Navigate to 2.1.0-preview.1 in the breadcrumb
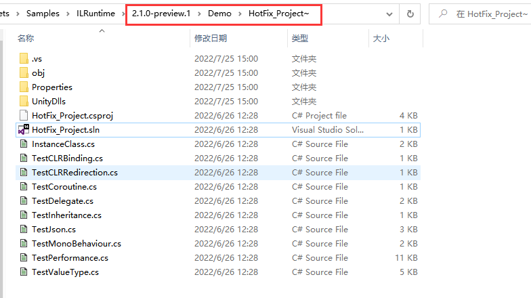Viewport: 531px width, 298px height. coord(161,14)
